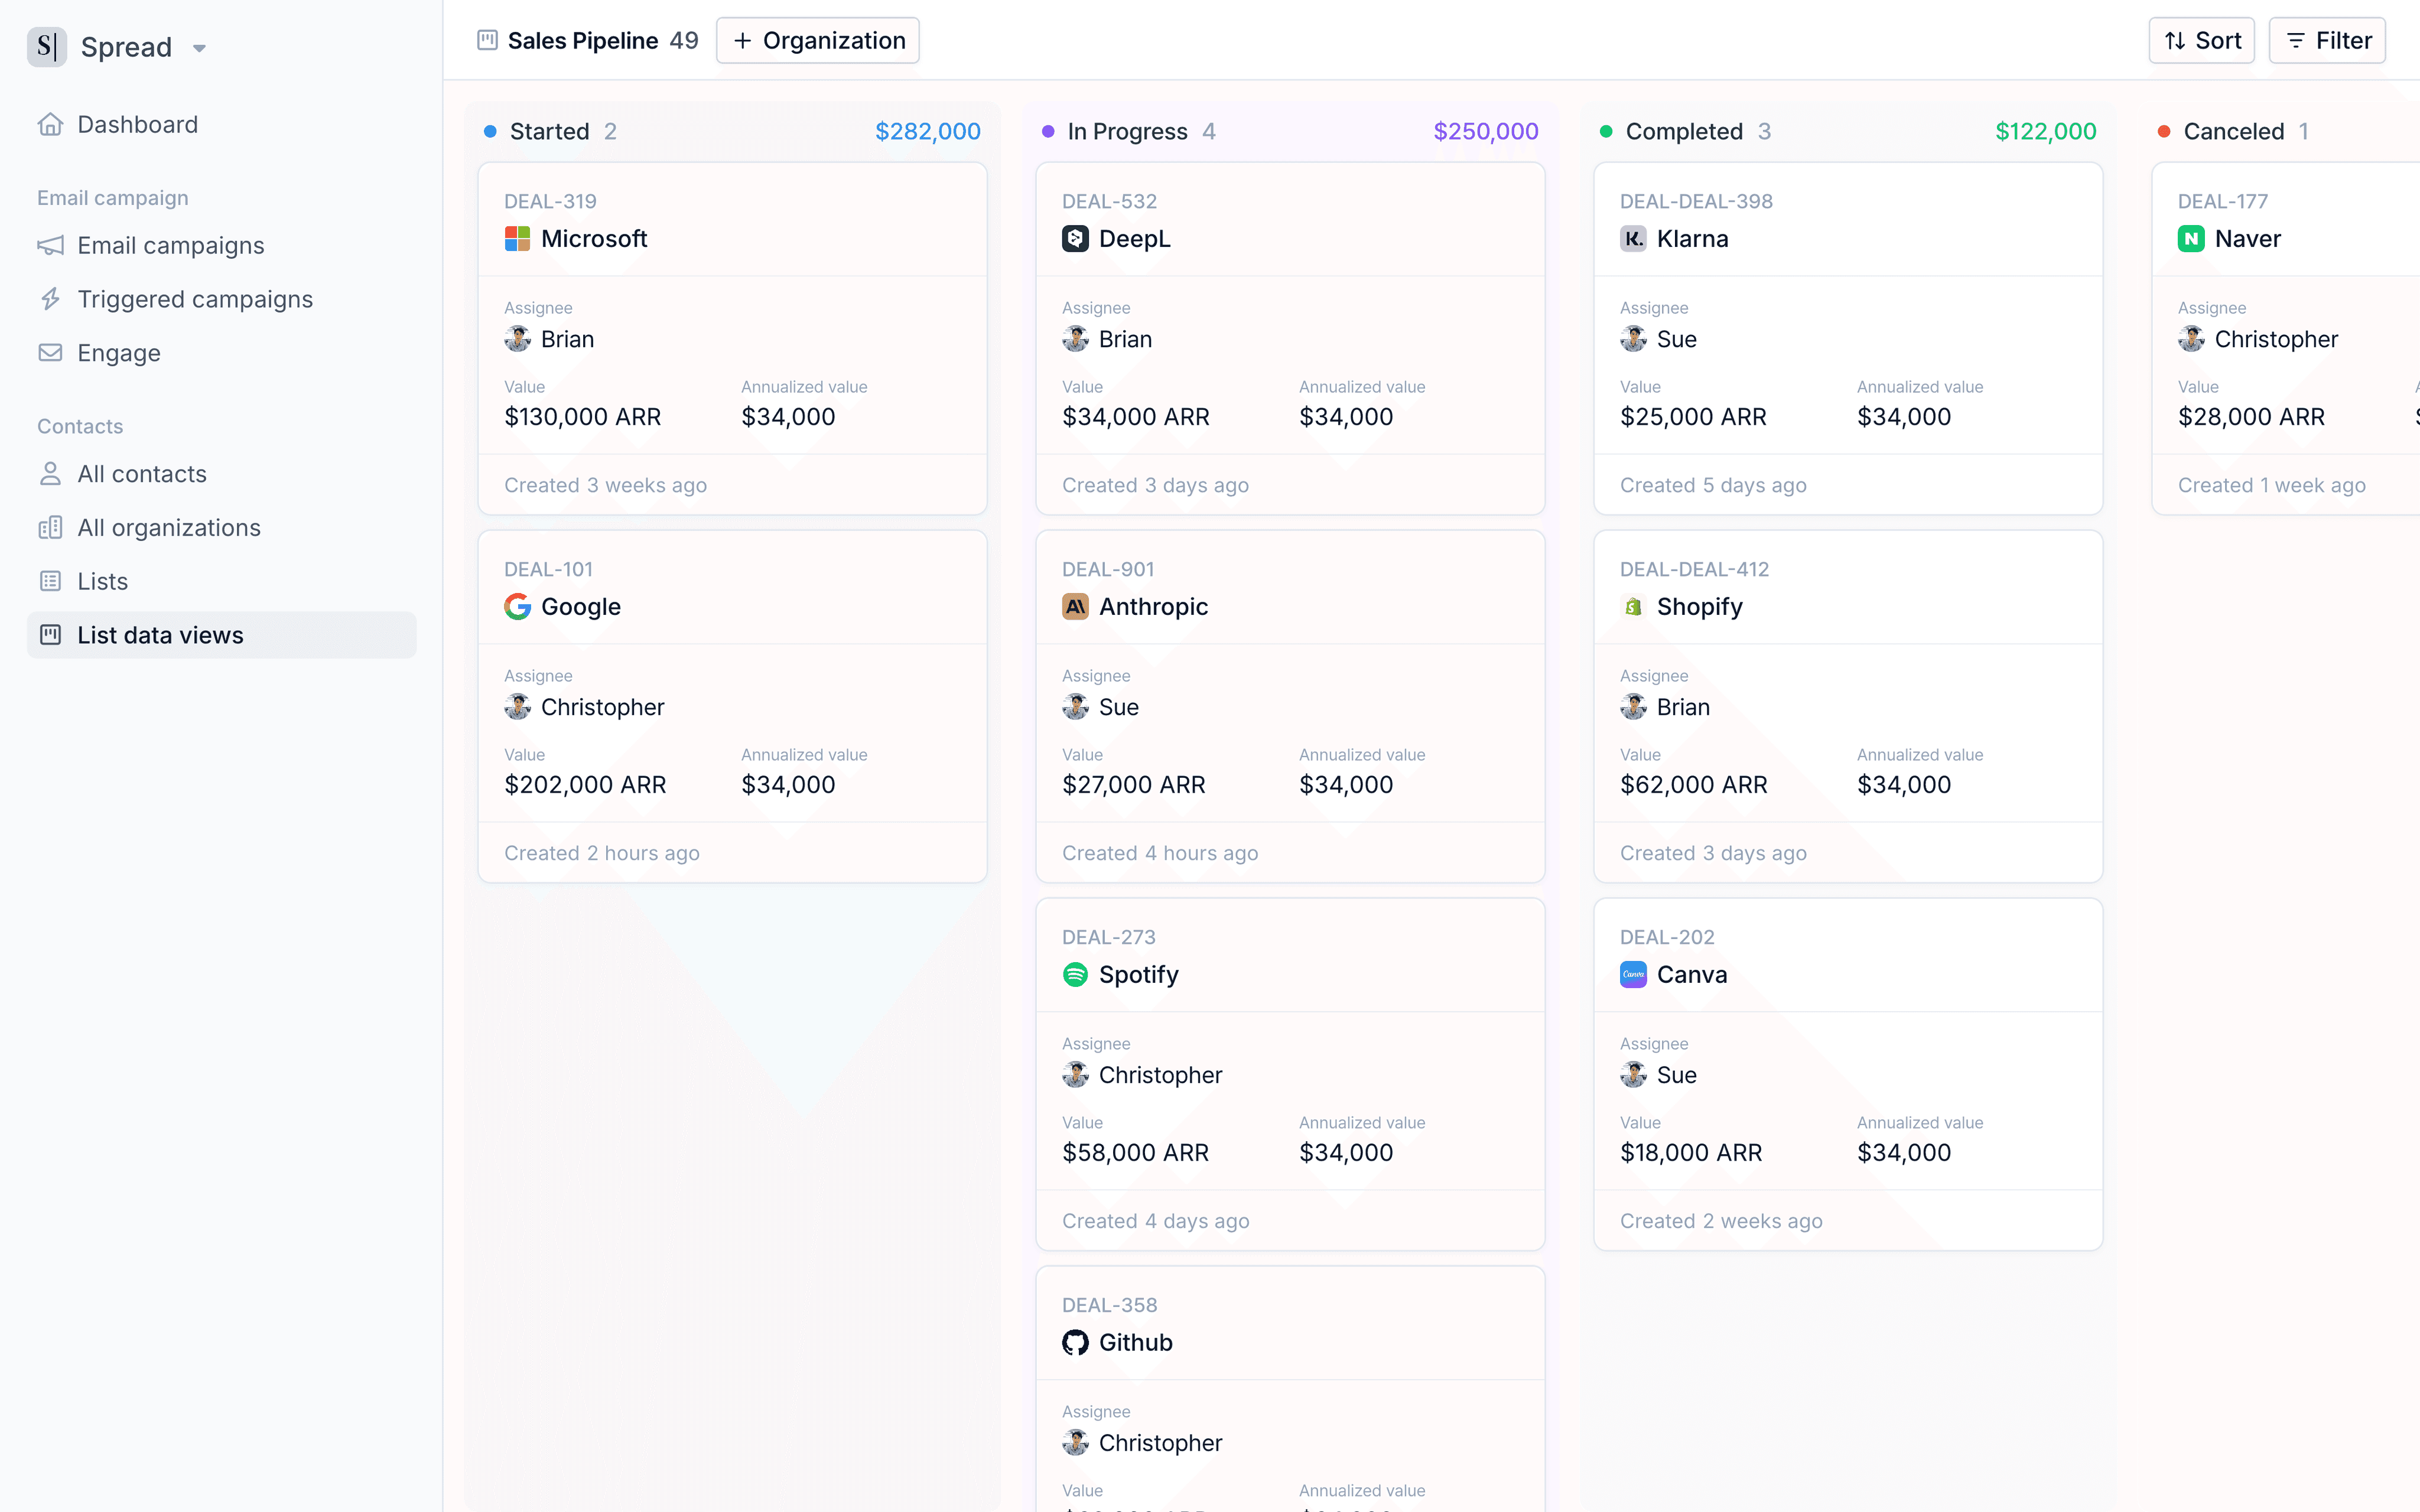
Task: Click the Canceled column header label
Action: (x=2233, y=131)
